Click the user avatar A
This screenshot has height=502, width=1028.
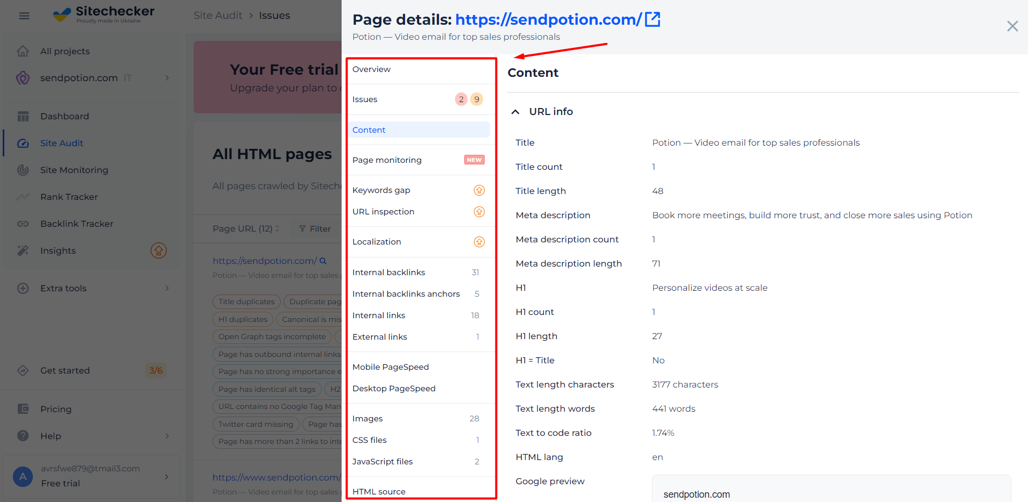(23, 476)
